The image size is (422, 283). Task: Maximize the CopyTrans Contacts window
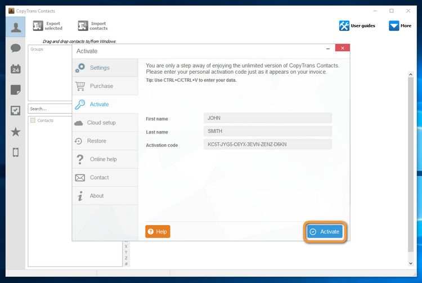click(x=392, y=11)
